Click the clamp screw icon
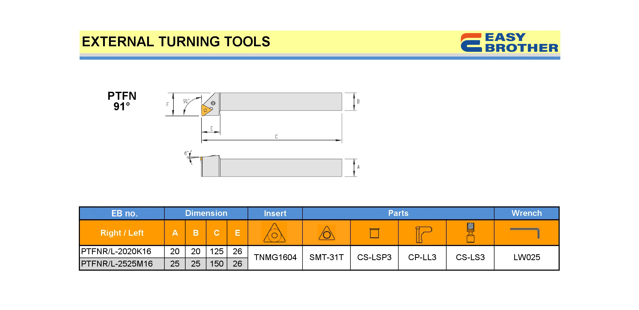Image resolution: width=639 pixels, height=310 pixels. [470, 233]
